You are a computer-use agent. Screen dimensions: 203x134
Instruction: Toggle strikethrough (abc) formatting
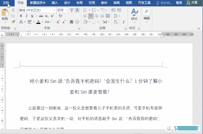click(x=41, y=16)
